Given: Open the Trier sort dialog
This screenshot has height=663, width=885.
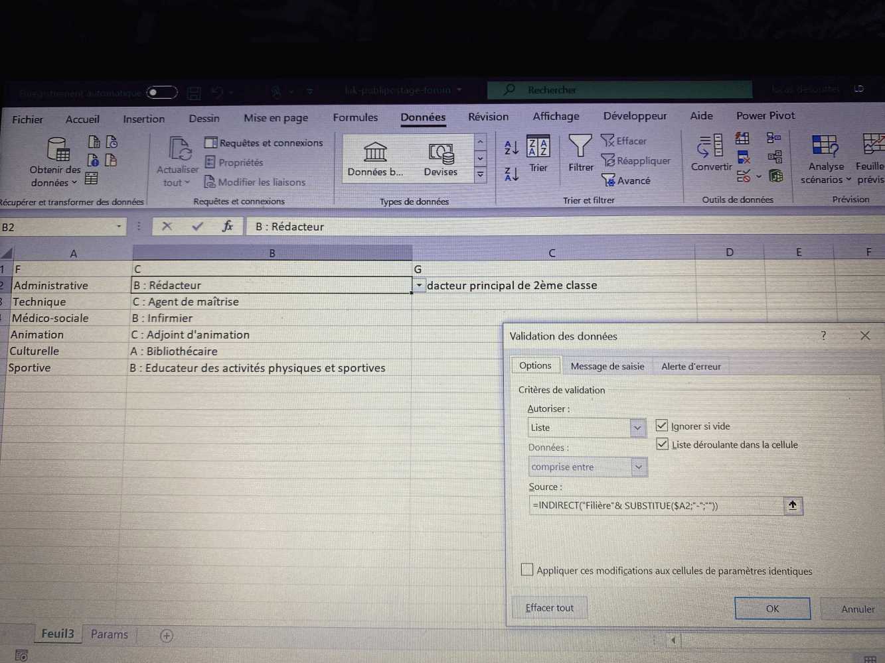Looking at the screenshot, I should (538, 154).
